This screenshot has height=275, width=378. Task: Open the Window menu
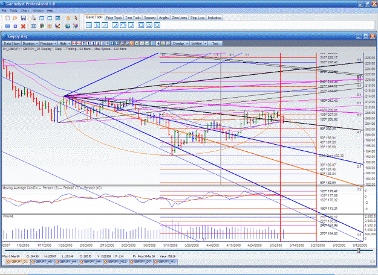pyautogui.click(x=38, y=11)
